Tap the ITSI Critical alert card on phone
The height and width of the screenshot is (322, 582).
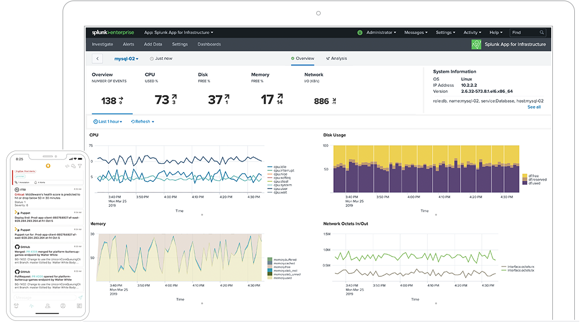coord(48,197)
